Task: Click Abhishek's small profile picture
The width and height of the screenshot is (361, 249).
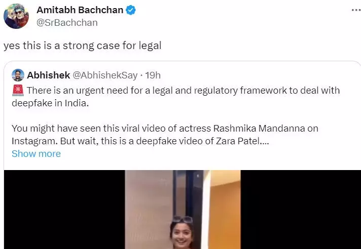Action: (x=18, y=75)
